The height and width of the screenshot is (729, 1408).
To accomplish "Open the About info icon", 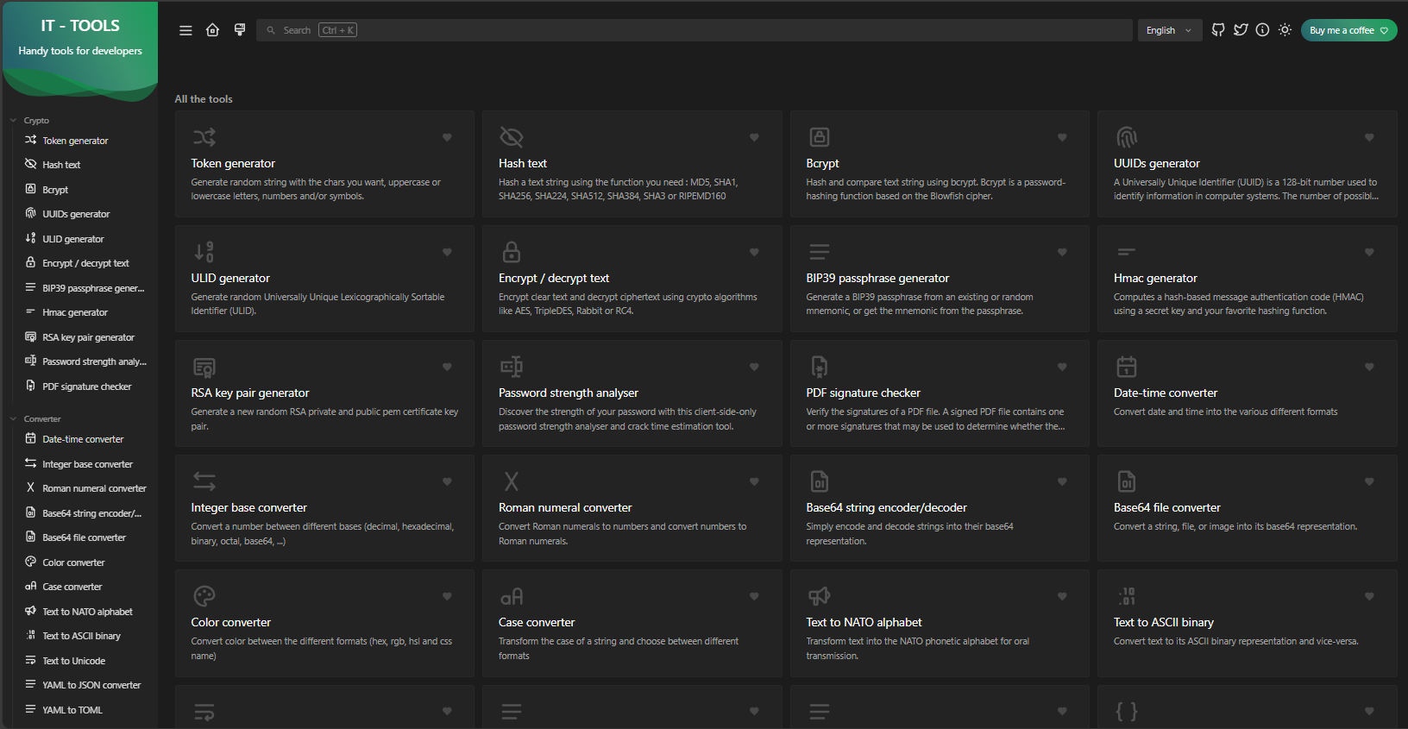I will (1262, 30).
